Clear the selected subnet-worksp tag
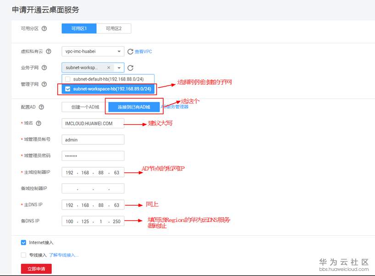375x276 pixels. (x=109, y=68)
